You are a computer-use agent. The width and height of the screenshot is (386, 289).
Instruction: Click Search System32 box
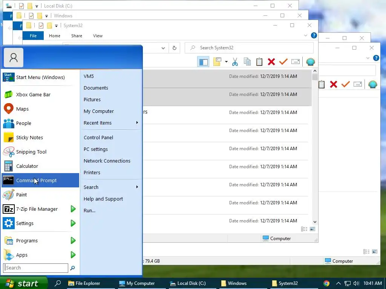(249, 48)
